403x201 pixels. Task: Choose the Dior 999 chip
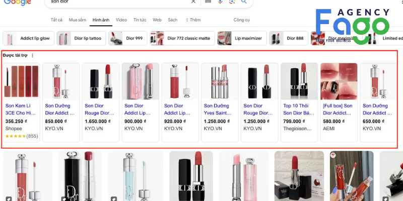point(128,38)
